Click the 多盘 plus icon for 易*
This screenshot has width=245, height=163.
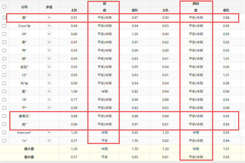click(49, 42)
